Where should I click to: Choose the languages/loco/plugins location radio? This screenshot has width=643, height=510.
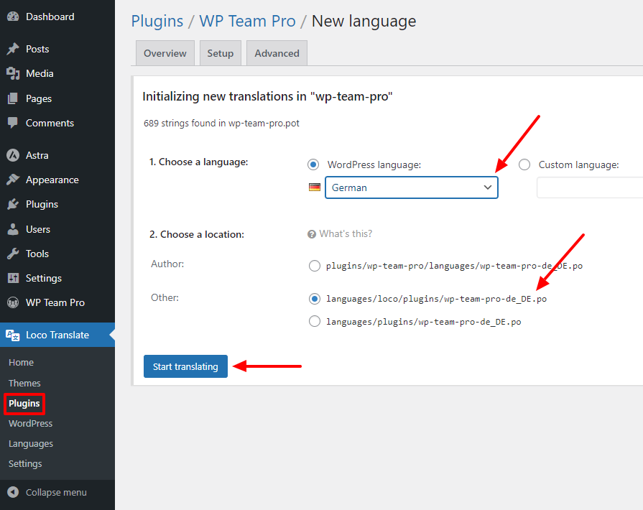[x=315, y=299]
